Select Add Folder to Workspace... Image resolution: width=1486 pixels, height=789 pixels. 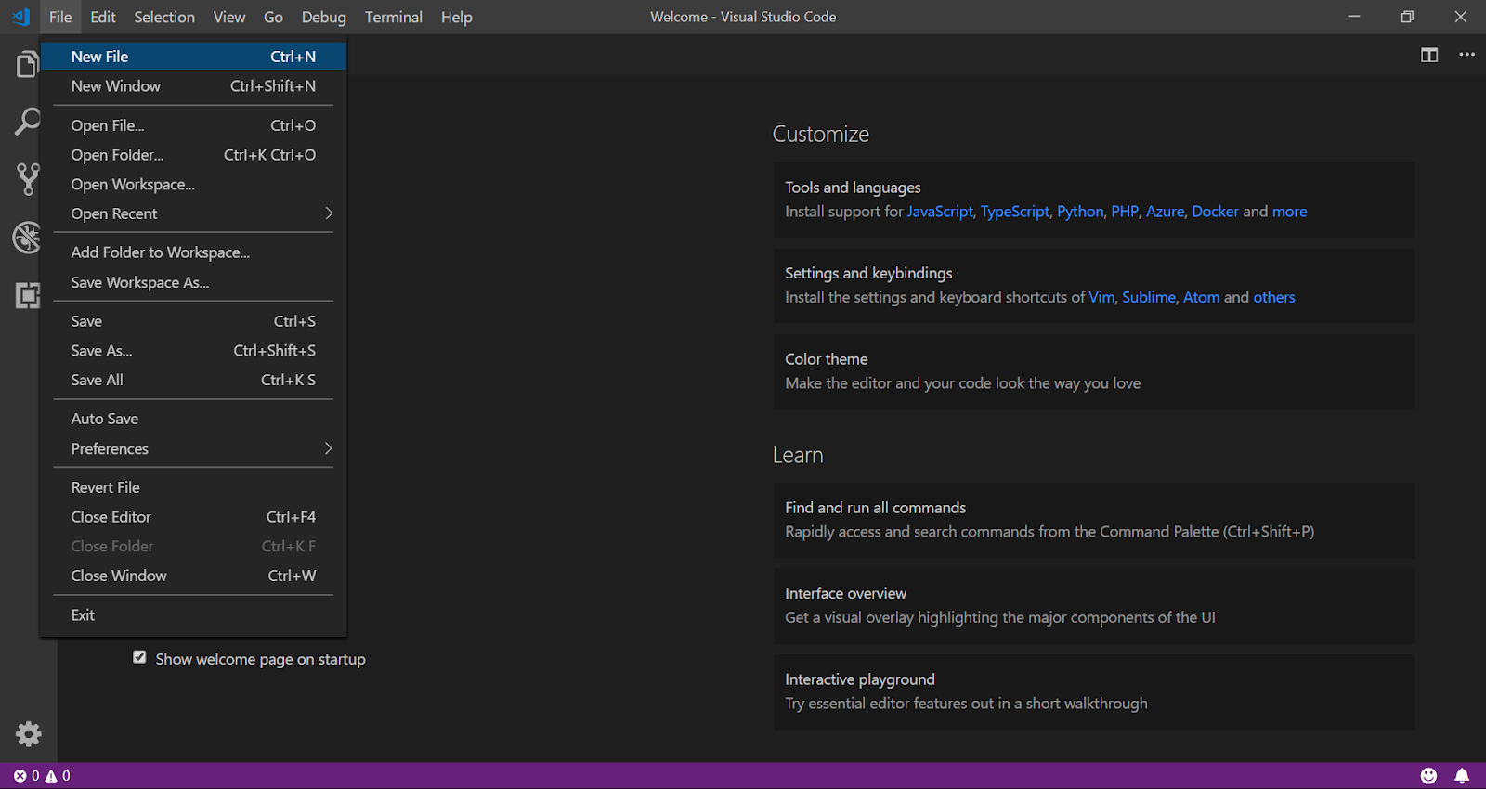193,252
